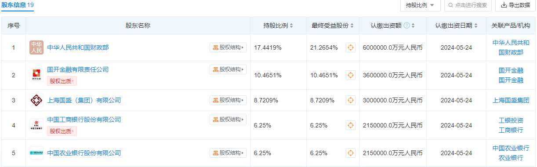Click beneficial share trace icon for 农业银行 row
537x167 pixels.
(x=350, y=153)
